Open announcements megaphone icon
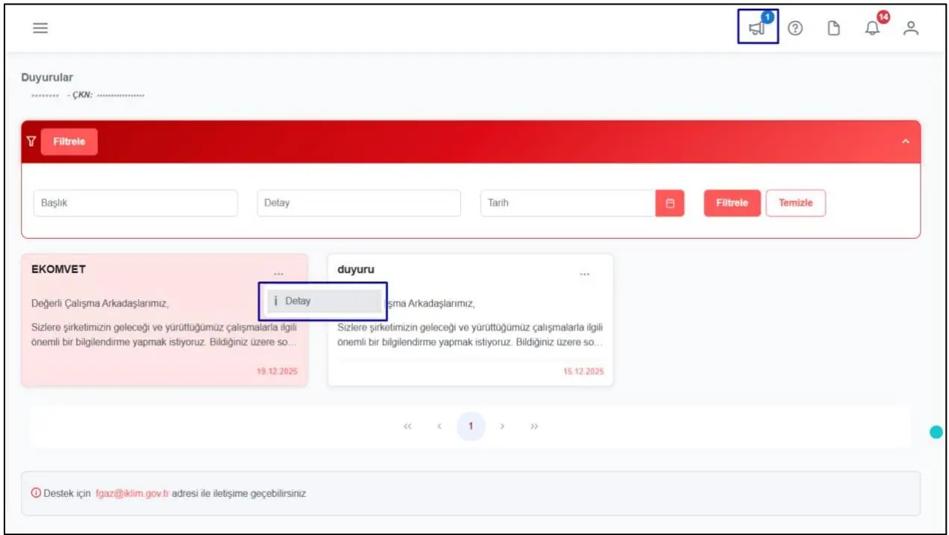 (757, 28)
